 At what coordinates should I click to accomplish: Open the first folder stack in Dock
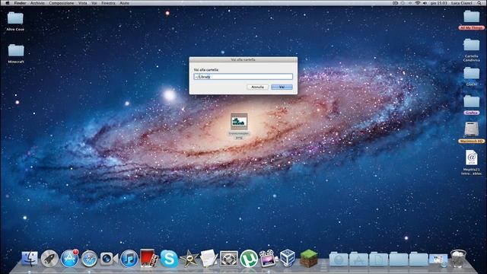(x=339, y=259)
